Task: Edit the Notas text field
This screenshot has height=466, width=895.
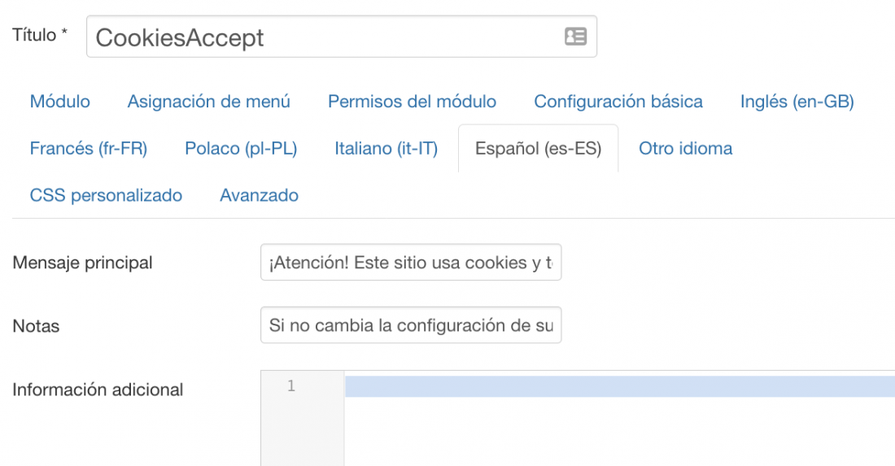Action: (411, 325)
